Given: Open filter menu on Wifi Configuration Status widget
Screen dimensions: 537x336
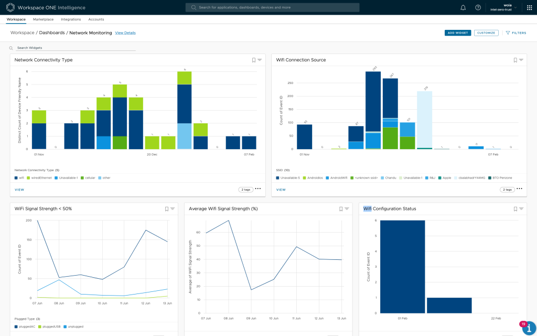Looking at the screenshot, I should click(521, 209).
